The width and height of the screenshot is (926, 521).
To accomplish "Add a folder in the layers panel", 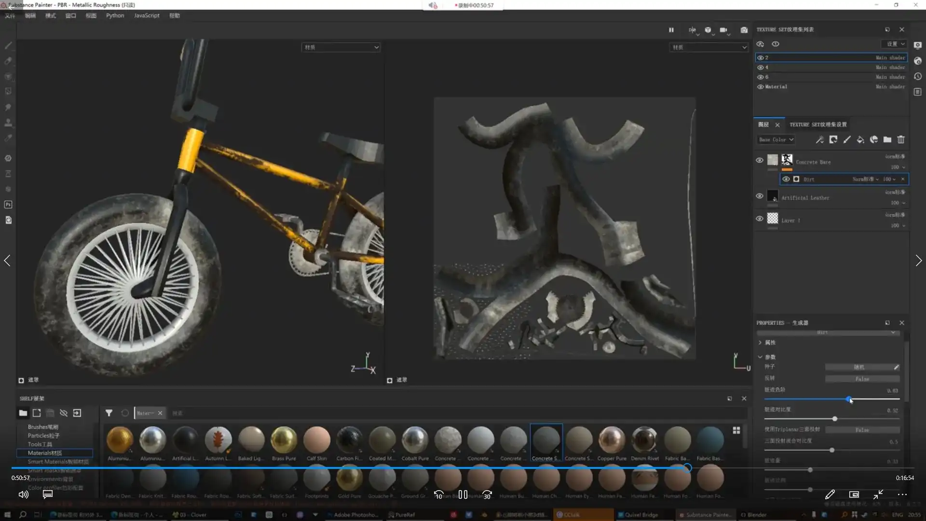I will click(x=887, y=140).
